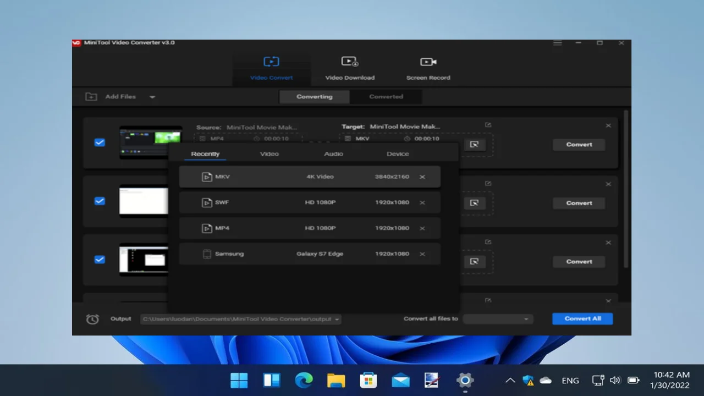Show hidden system tray icons
This screenshot has height=396, width=704.
click(x=510, y=380)
